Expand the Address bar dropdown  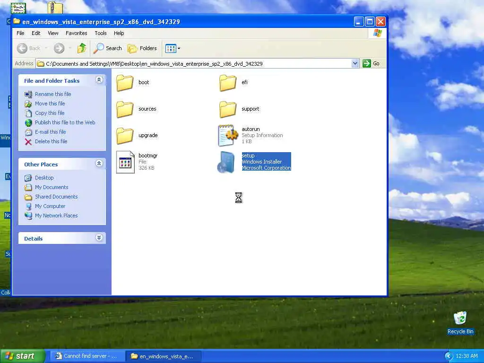pyautogui.click(x=355, y=64)
